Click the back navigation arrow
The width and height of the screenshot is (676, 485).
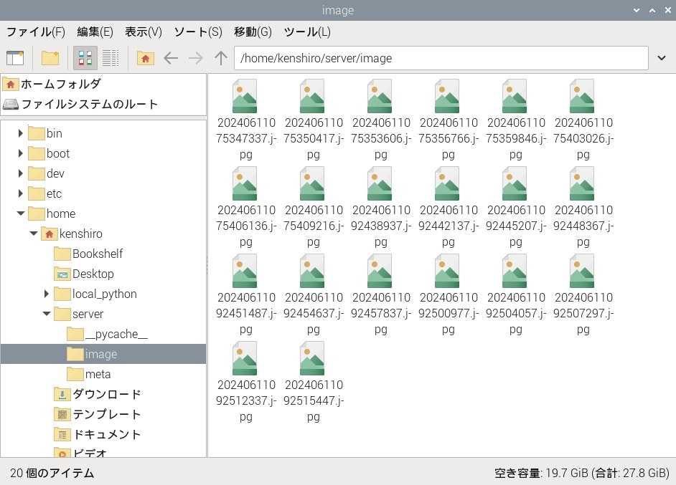tap(172, 57)
